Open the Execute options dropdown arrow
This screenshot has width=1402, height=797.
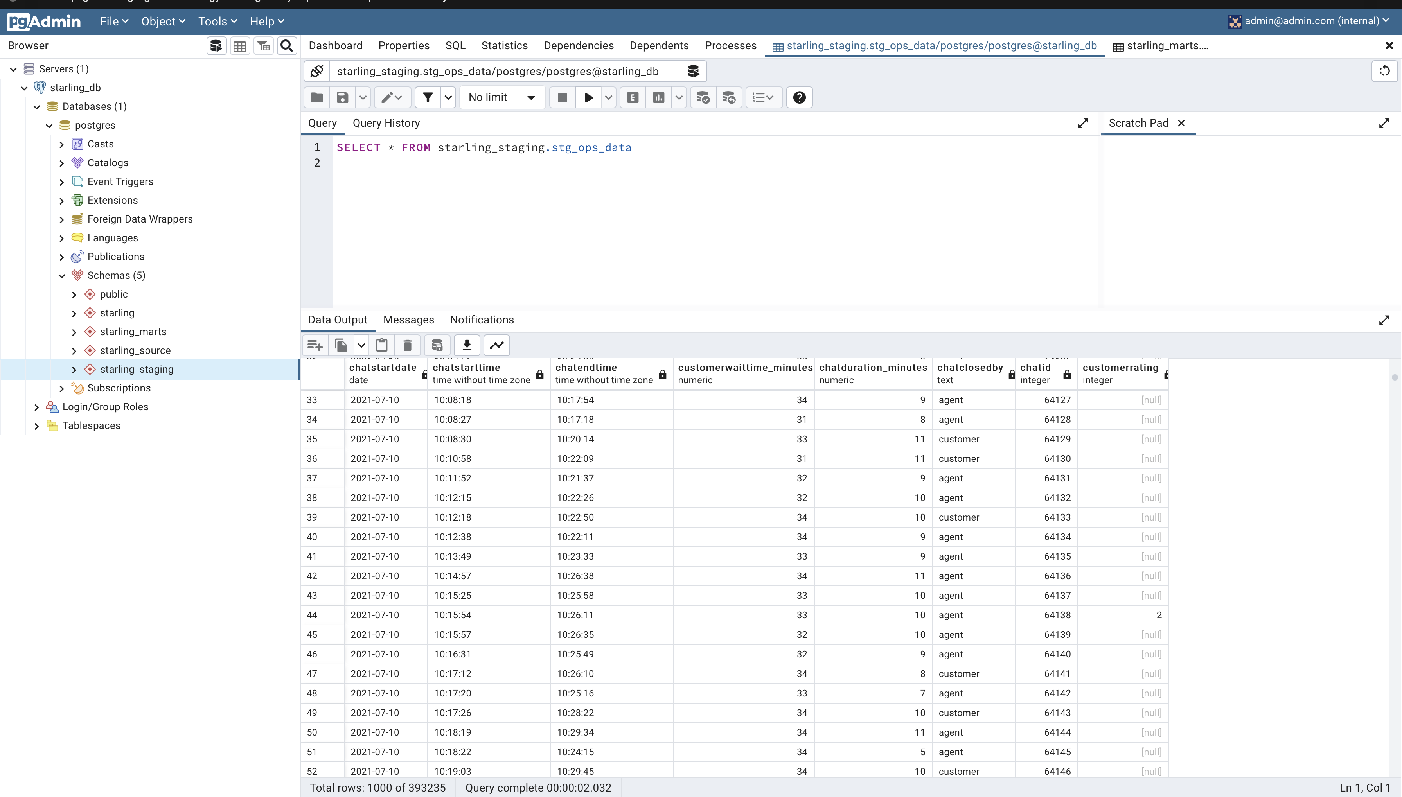608,97
